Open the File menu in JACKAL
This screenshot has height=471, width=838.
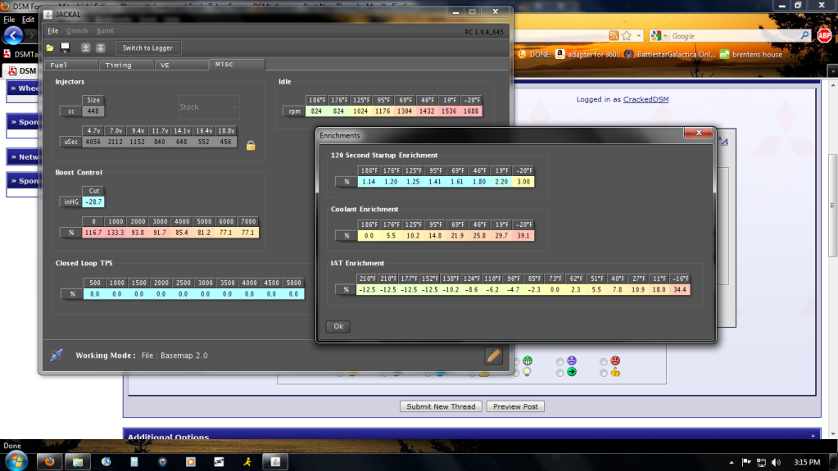coord(52,31)
